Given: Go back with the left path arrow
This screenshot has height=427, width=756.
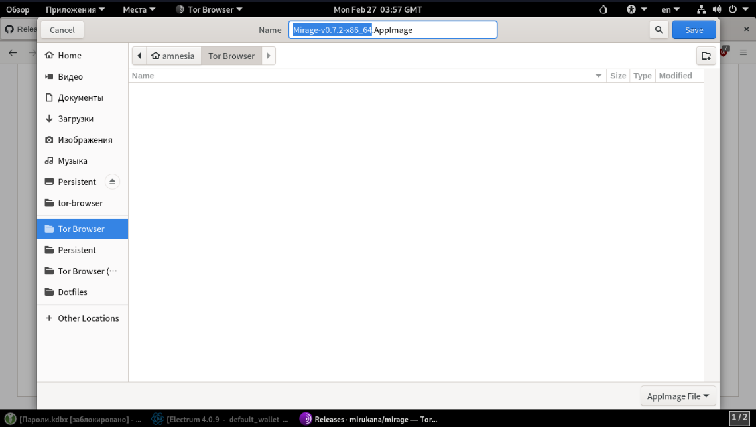Looking at the screenshot, I should [x=139, y=56].
